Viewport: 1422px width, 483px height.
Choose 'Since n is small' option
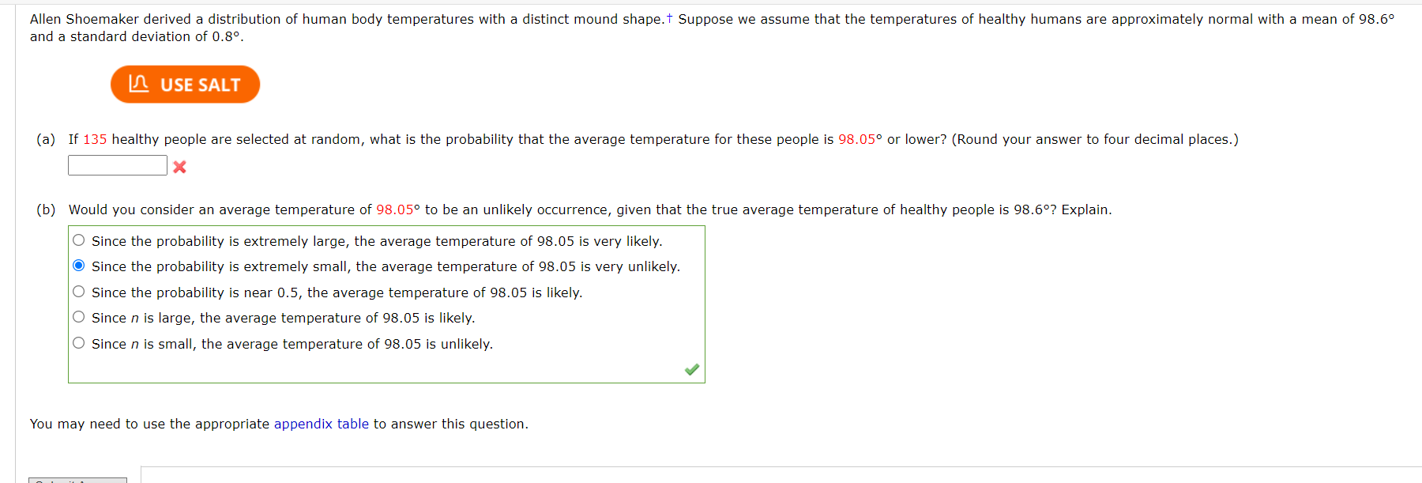click(x=79, y=341)
